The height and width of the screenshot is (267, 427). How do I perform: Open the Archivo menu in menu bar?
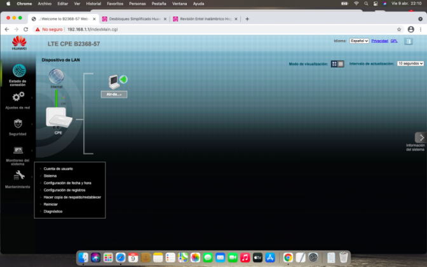pos(44,4)
